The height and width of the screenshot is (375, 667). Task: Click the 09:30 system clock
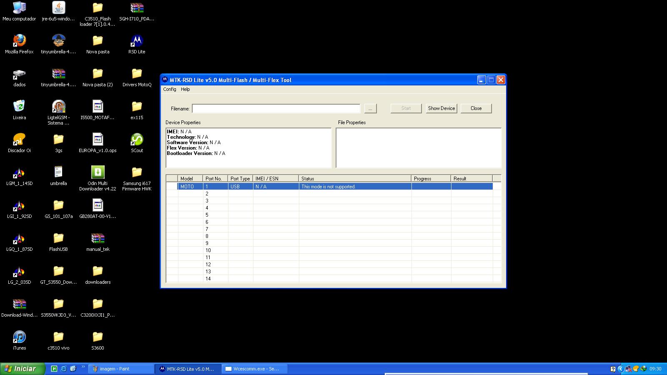point(655,369)
